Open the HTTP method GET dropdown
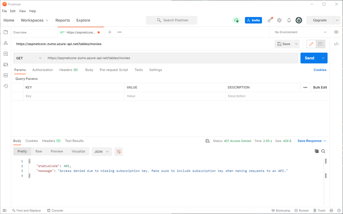343x214 pixels. [x=29, y=58]
